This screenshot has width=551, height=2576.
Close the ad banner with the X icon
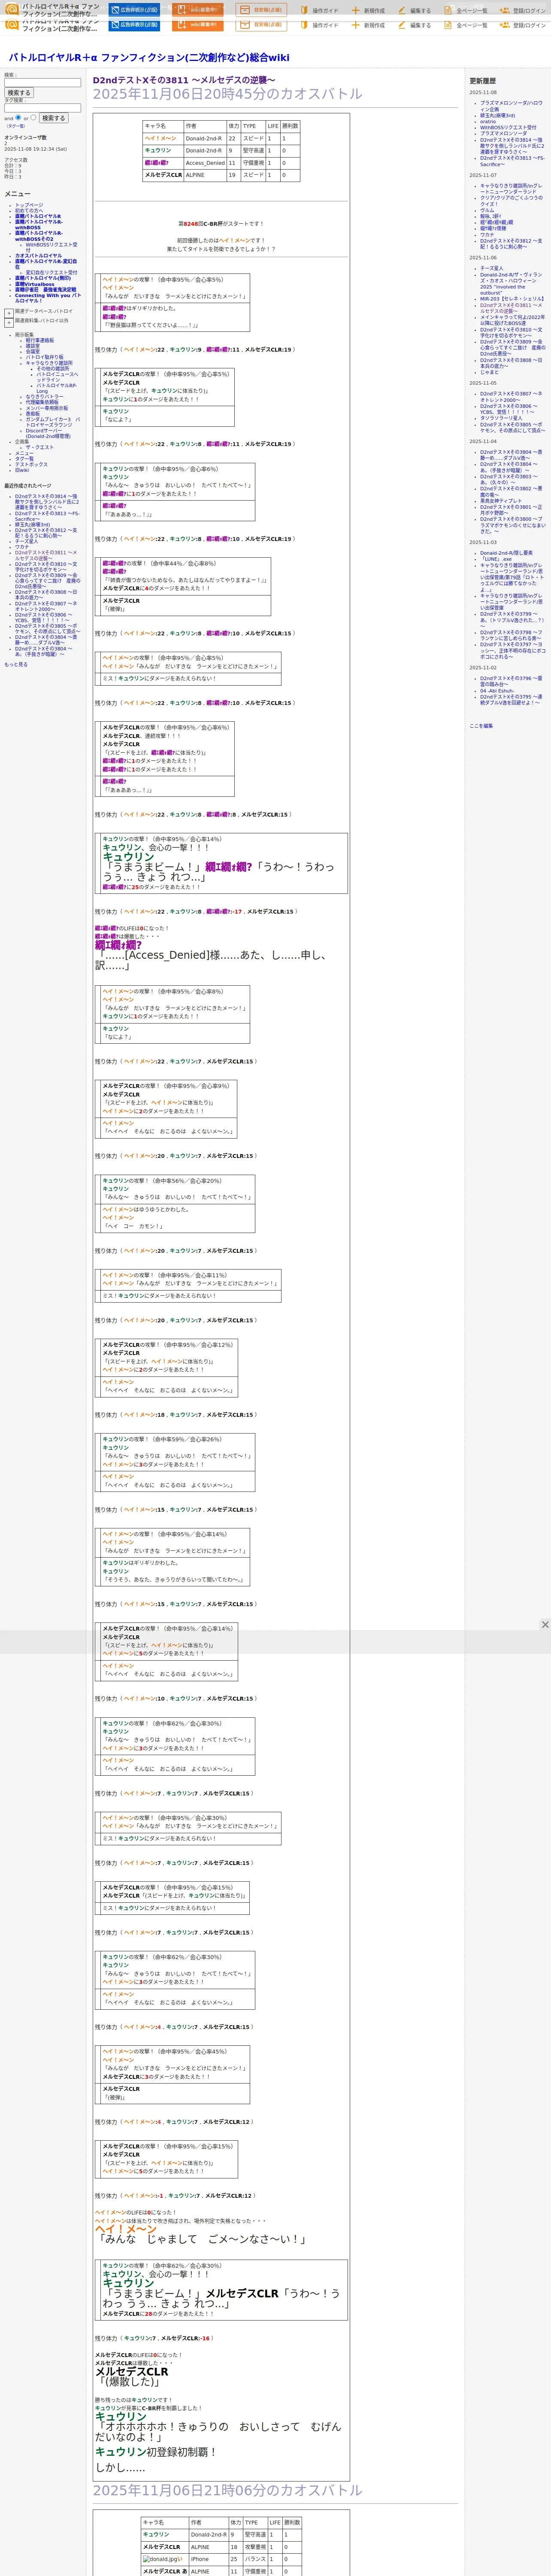(x=545, y=1624)
